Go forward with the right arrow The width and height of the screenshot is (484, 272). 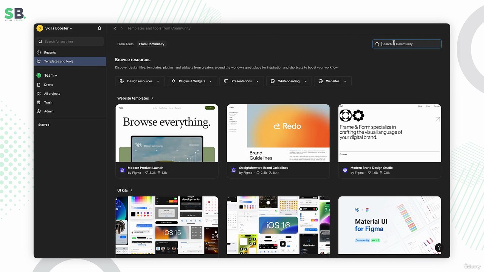122,28
